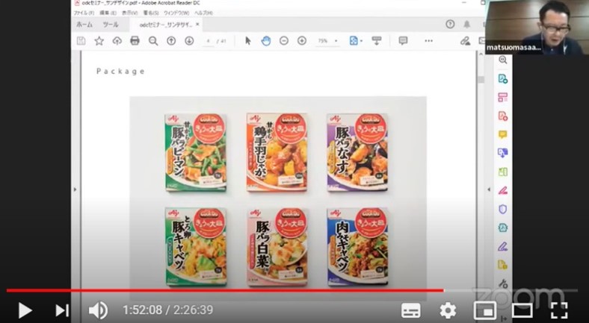Open the find text magnifier icon
This screenshot has width=589, height=323.
click(x=153, y=41)
